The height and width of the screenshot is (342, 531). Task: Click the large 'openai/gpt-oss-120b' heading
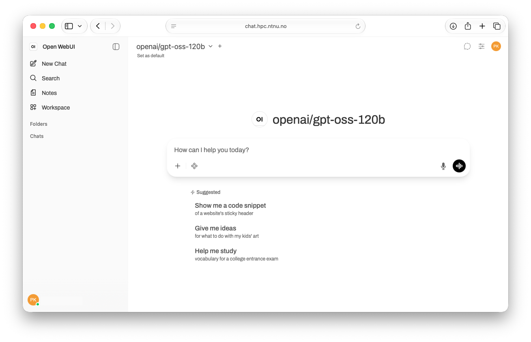click(x=329, y=120)
